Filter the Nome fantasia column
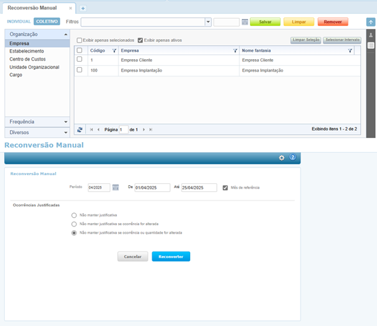 pos(350,50)
